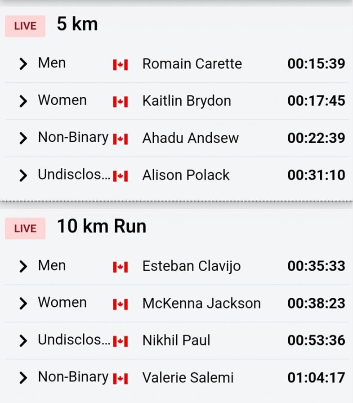353x403 pixels.
Task: Click Canadian flag next to Valerie Salemi
Action: [120, 379]
